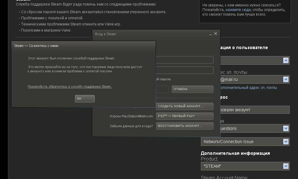Viewport: 298px width, 179px height.
Task: Open the *STEAM* product dropdown
Action: point(286,166)
